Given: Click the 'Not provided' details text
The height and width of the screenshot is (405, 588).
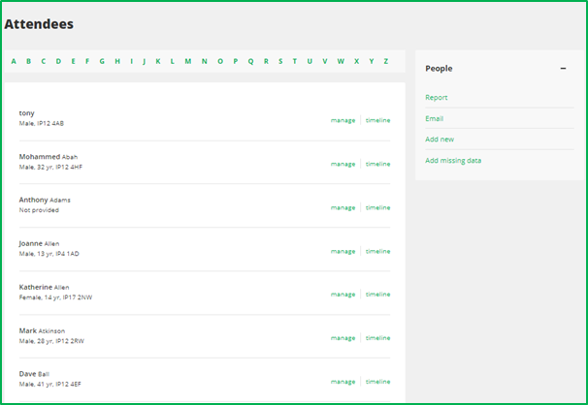Looking at the screenshot, I should (x=39, y=210).
